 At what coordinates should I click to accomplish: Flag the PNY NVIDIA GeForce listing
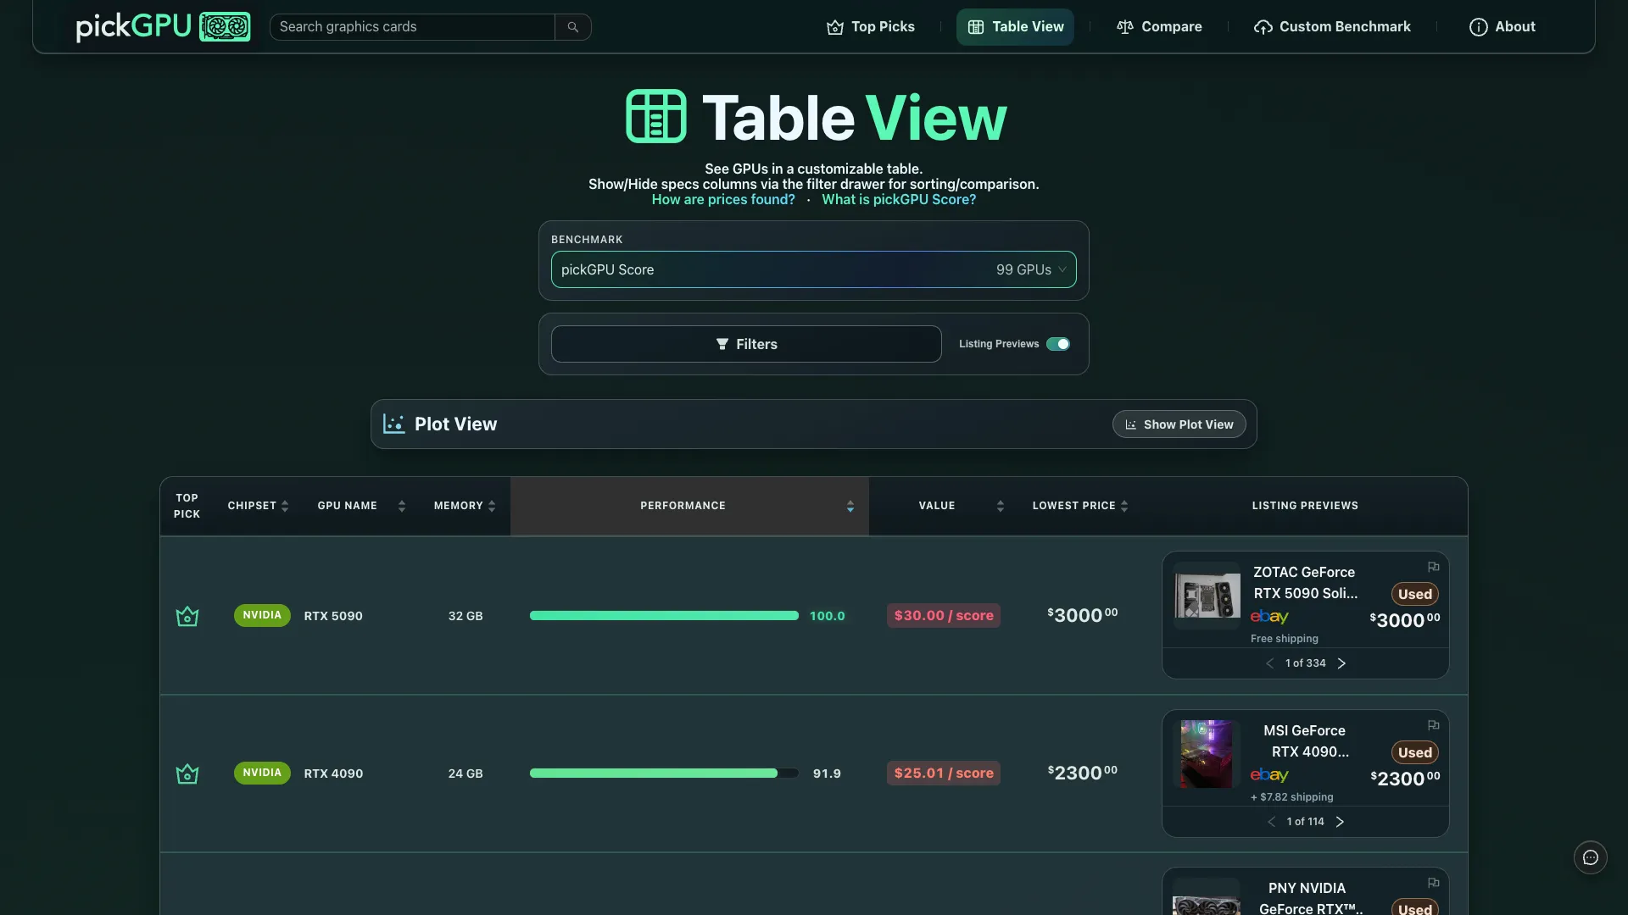click(x=1433, y=883)
